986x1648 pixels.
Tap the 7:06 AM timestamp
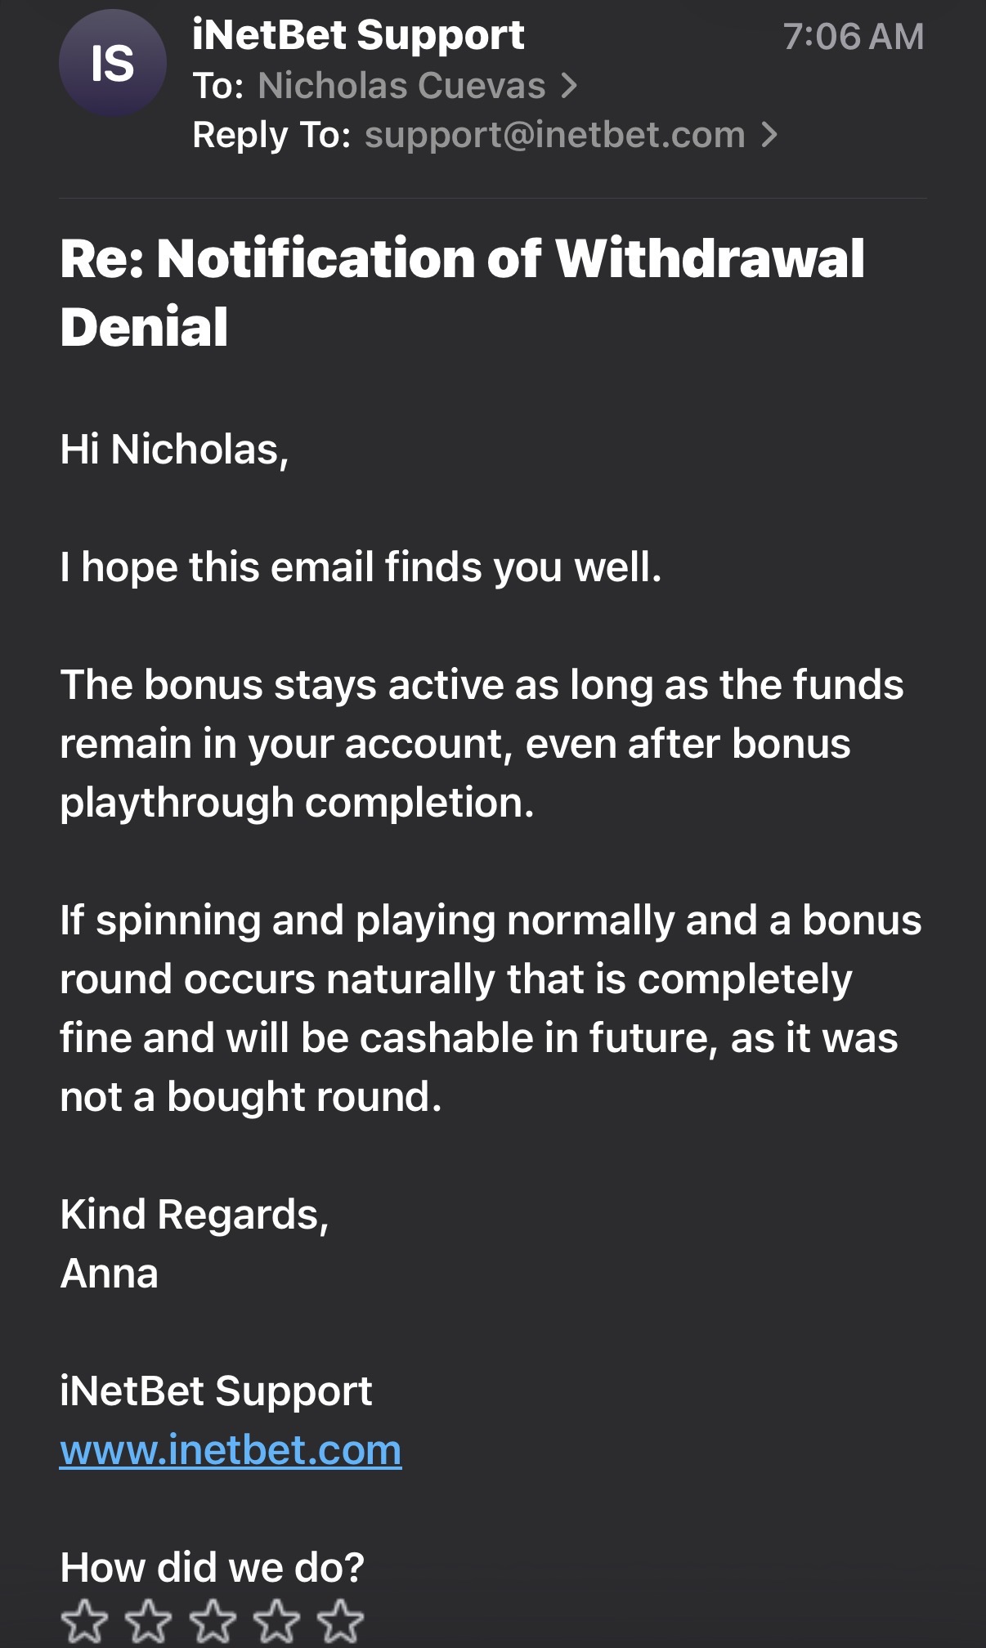(x=853, y=37)
